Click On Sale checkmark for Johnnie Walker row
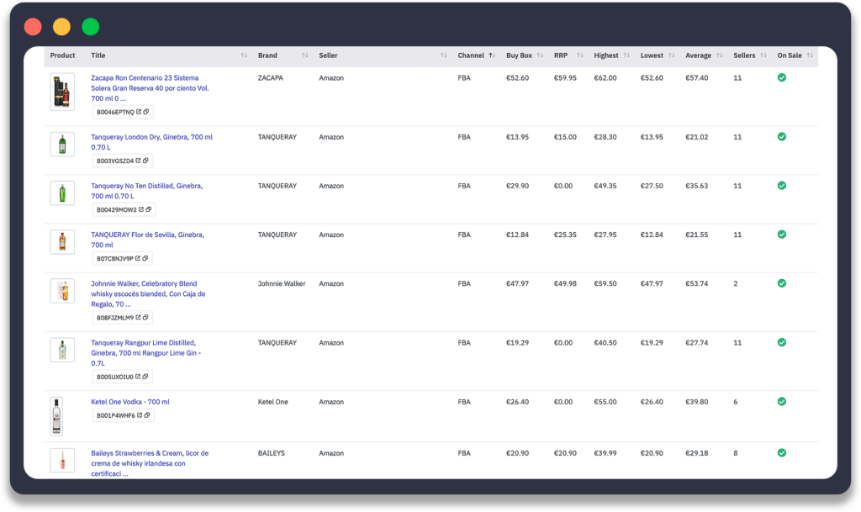Screen dimensions: 861x512 782,283
